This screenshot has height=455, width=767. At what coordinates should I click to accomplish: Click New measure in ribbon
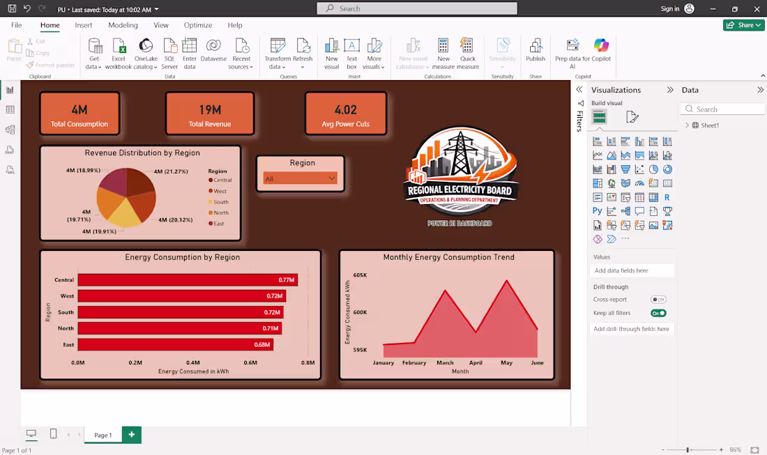point(443,54)
